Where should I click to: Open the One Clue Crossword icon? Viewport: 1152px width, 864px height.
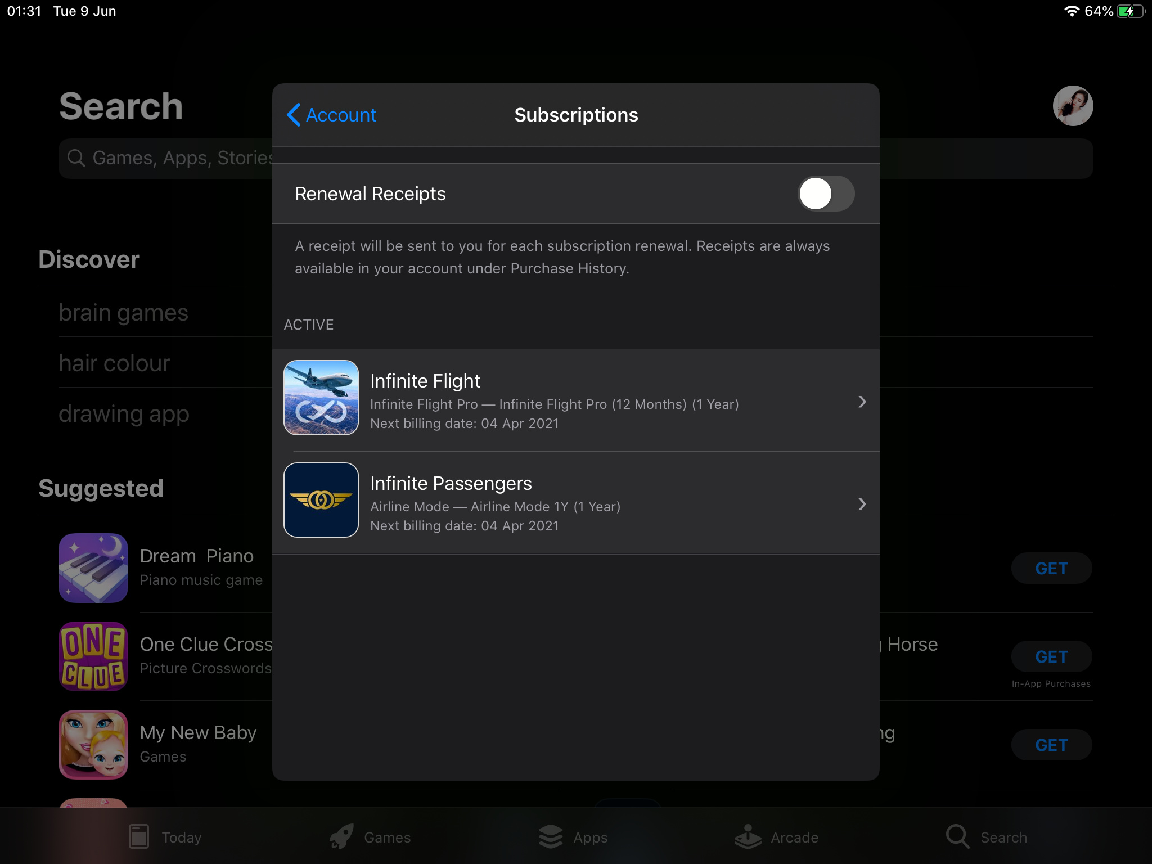click(93, 656)
